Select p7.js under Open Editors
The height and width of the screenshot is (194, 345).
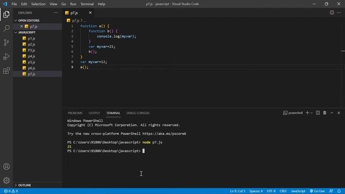[33, 26]
